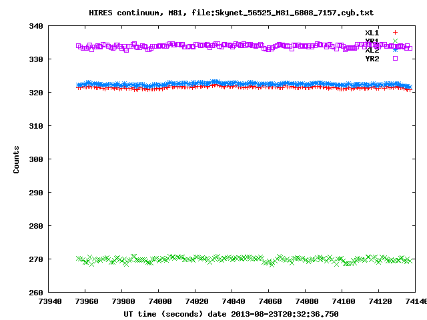Click the 340 tick on y-axis
The image size is (427, 320).
(x=36, y=26)
